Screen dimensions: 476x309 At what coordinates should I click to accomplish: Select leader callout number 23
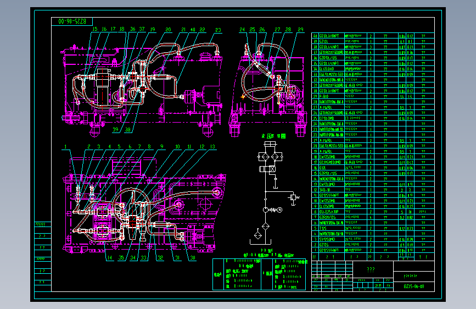[x=218, y=30]
